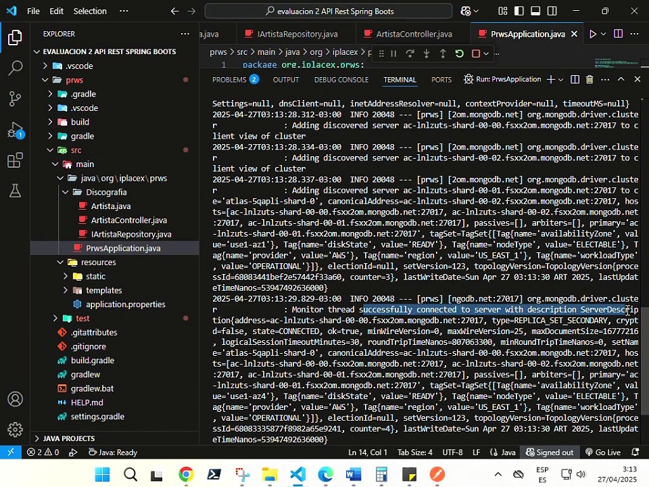
Task: Open Source Control view
Action: click(x=15, y=99)
